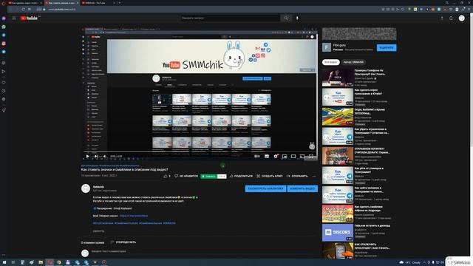Cast the video to a TV

pyautogui.click(x=302, y=156)
